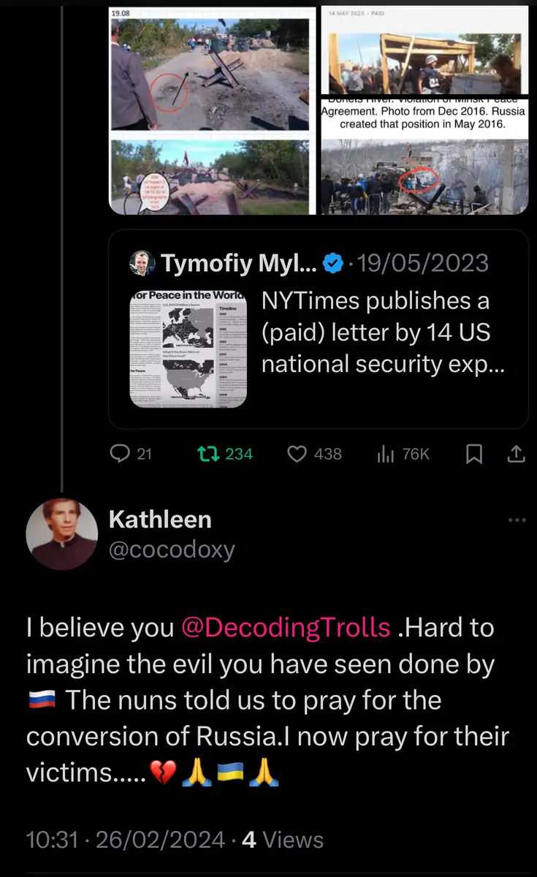The height and width of the screenshot is (877, 537).
Task: Open the Dec 2016 position photo
Action: coord(424,175)
